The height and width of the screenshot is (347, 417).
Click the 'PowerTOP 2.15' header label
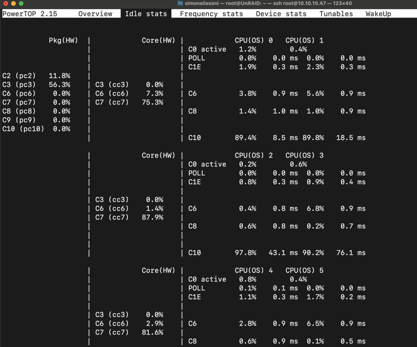30,14
